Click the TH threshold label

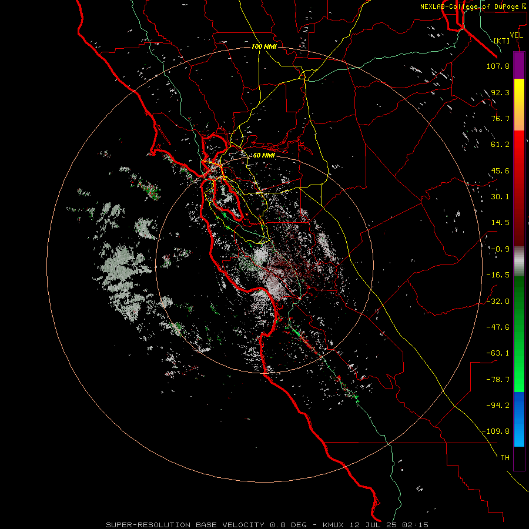coord(505,458)
